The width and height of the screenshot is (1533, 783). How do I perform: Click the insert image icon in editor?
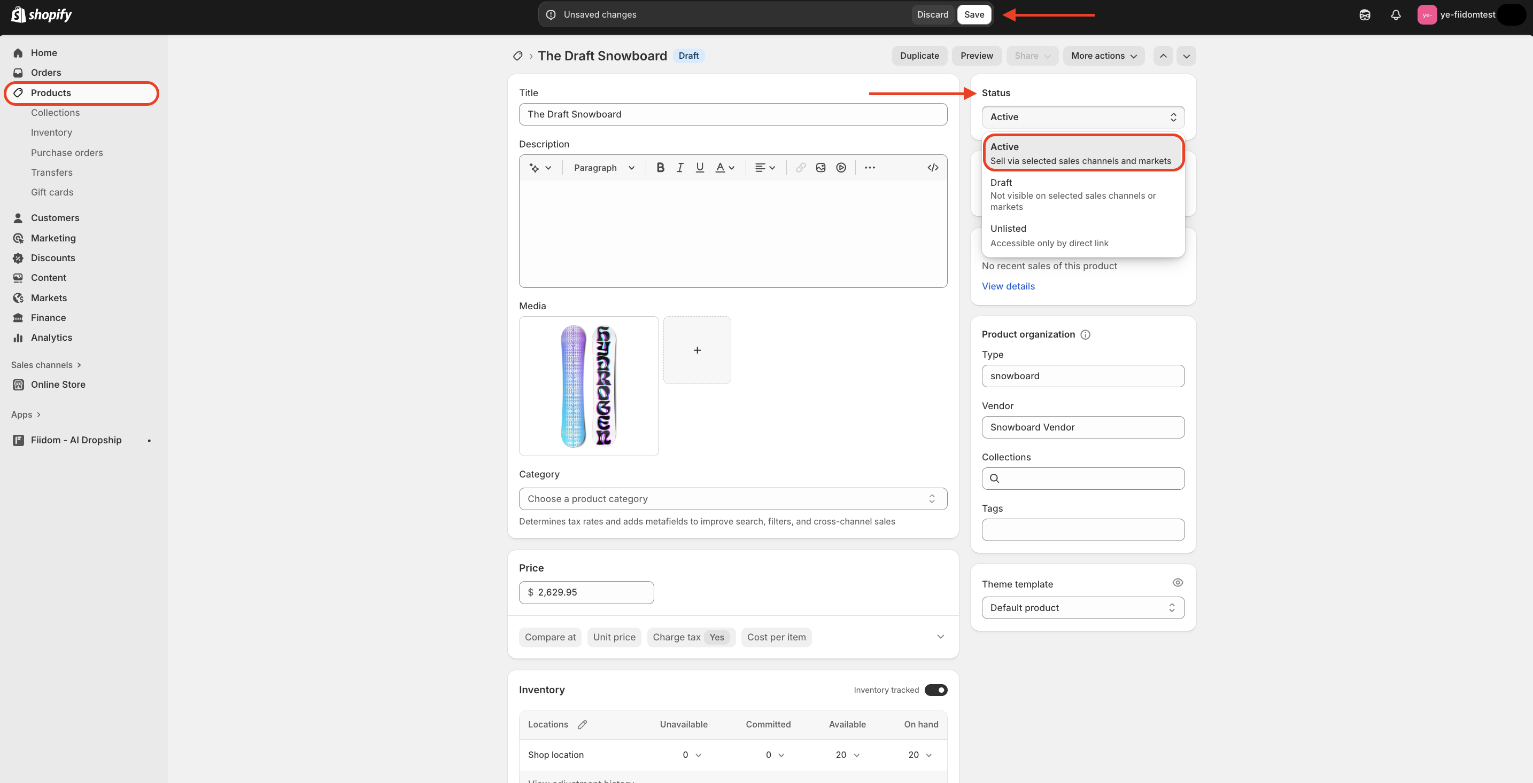820,168
